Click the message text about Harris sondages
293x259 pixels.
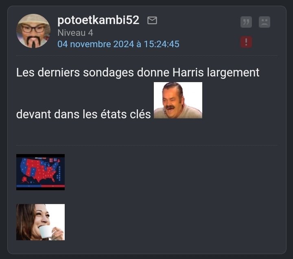coord(138,93)
